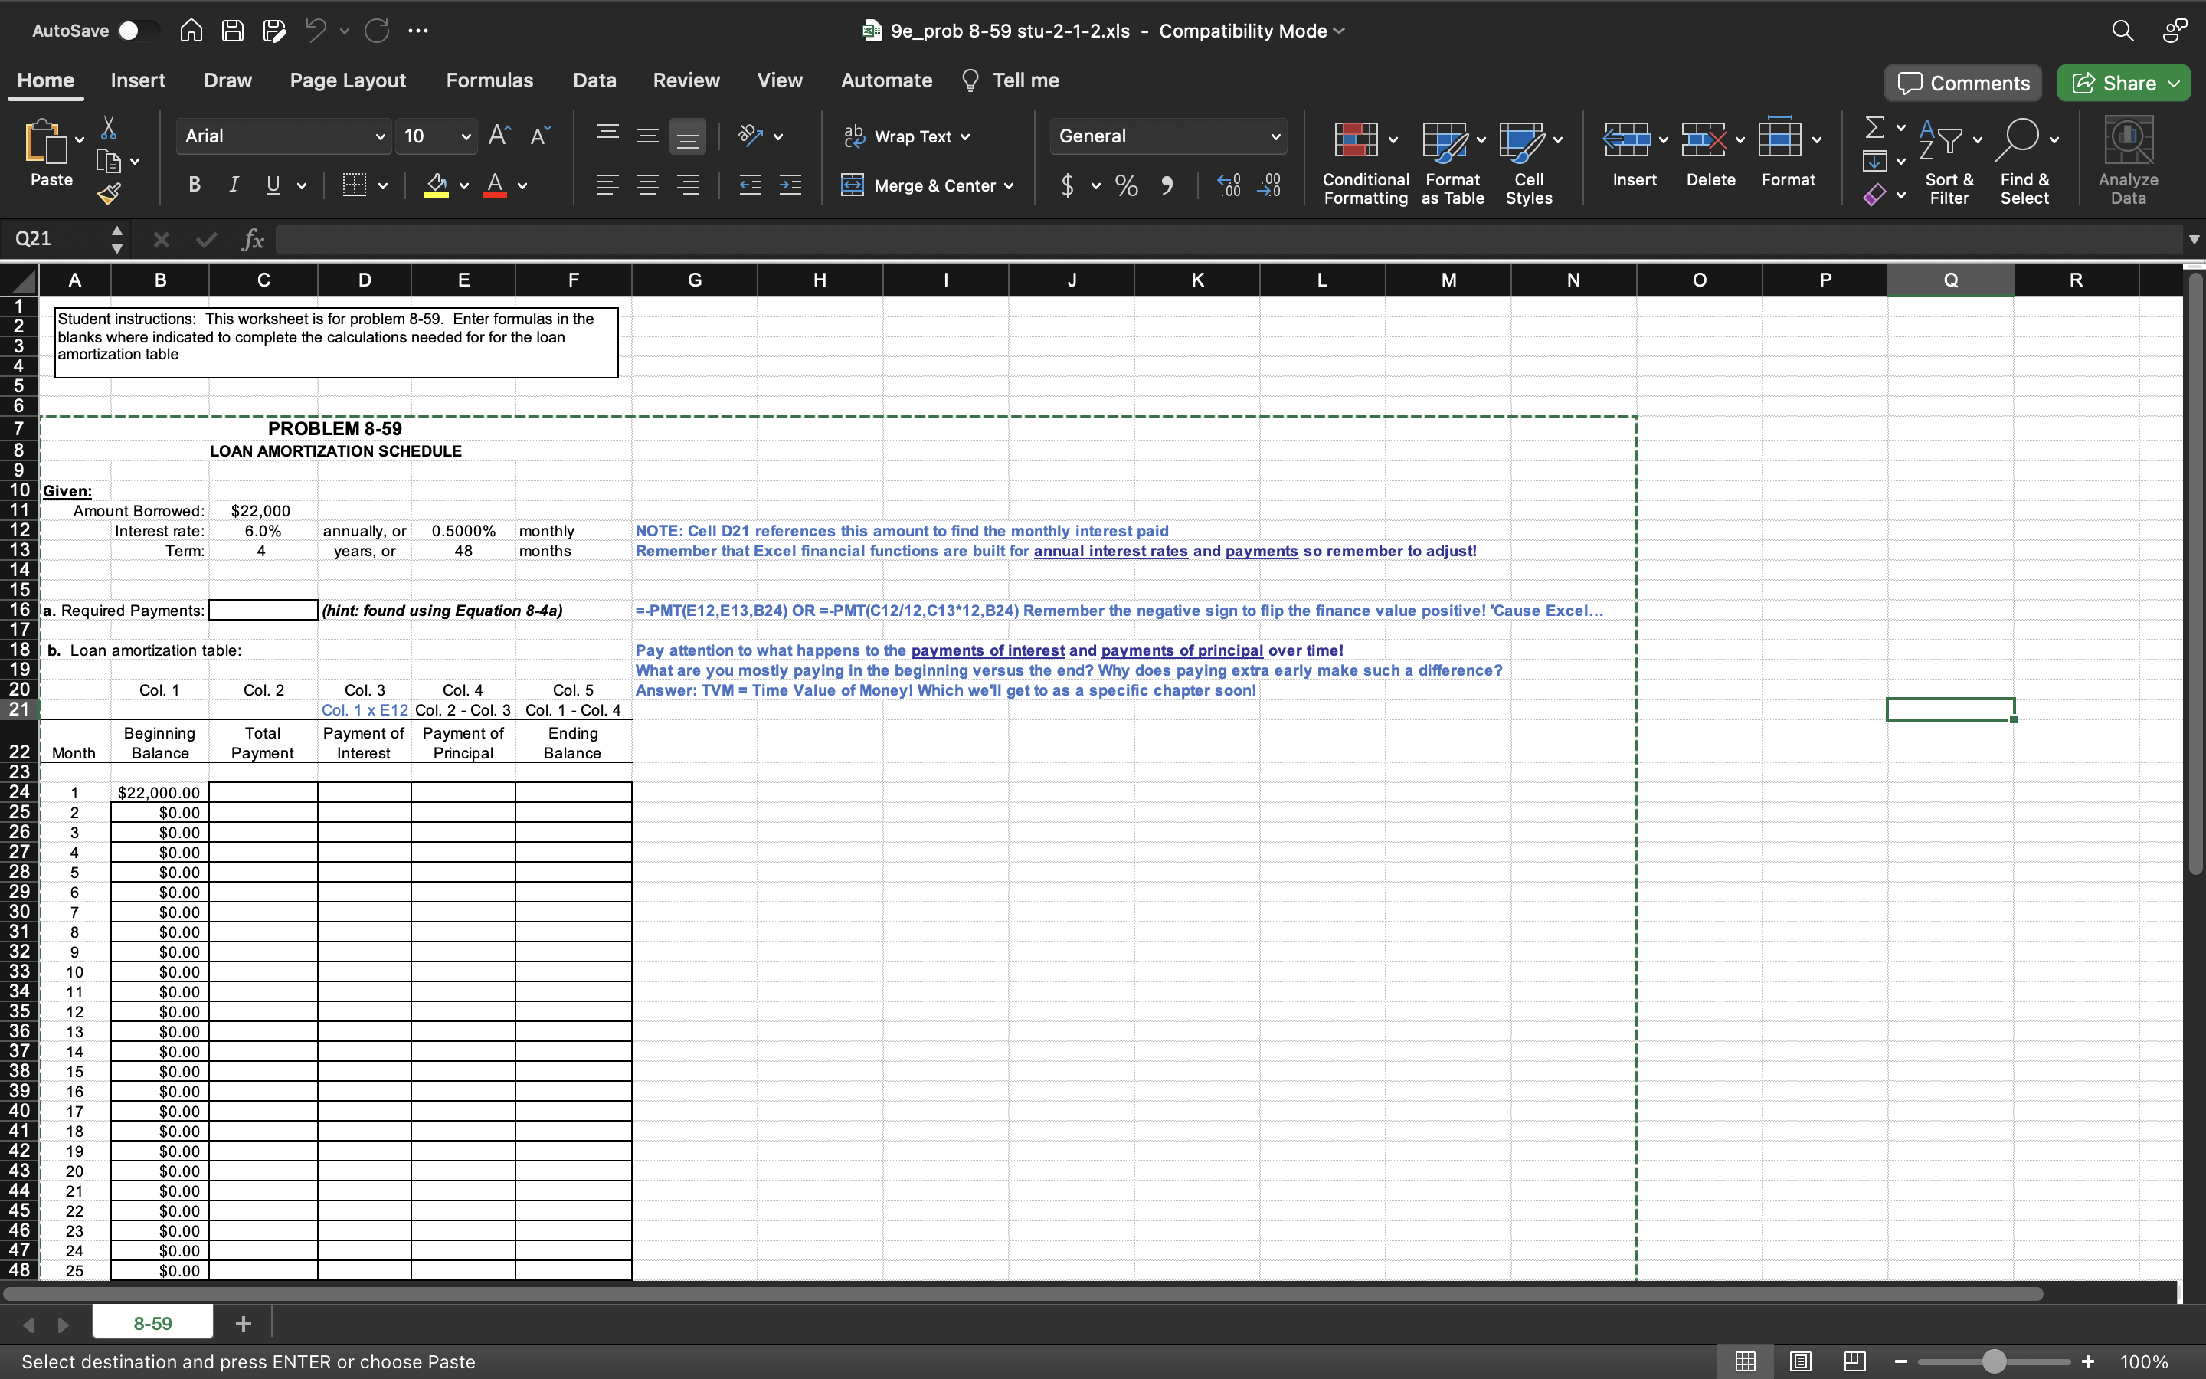Adjust the zoom slider handle

click(x=1995, y=1361)
